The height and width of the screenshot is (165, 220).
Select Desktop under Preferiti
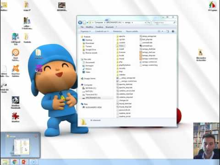pyautogui.click(x=87, y=40)
